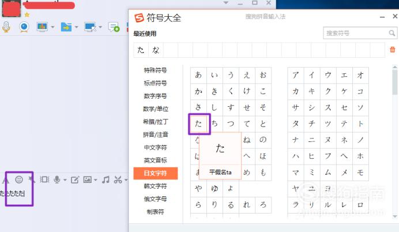Insert recently used symbol な
Image resolution: width=399 pixels, height=232 pixels.
click(x=156, y=50)
